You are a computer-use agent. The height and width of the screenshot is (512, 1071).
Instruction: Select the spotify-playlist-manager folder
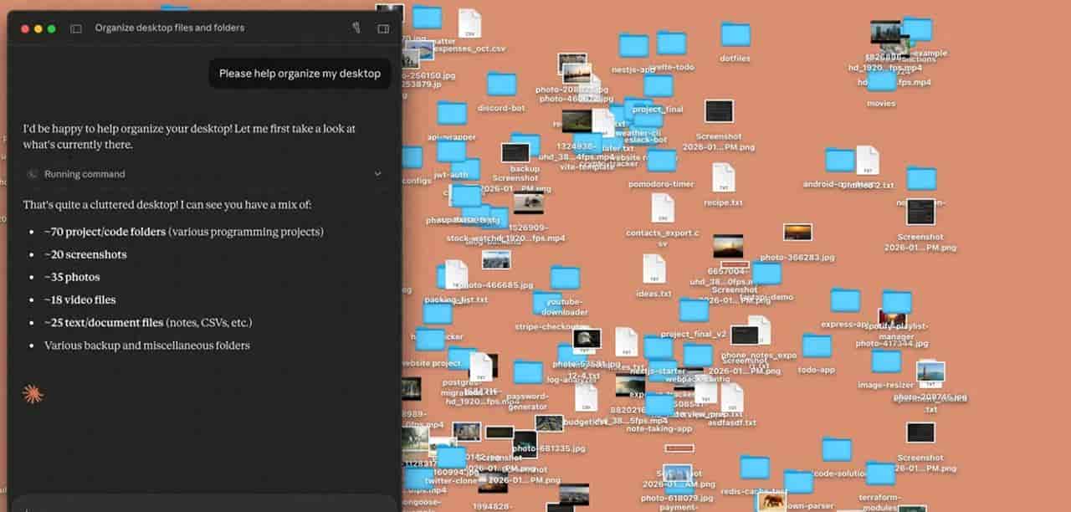897,303
